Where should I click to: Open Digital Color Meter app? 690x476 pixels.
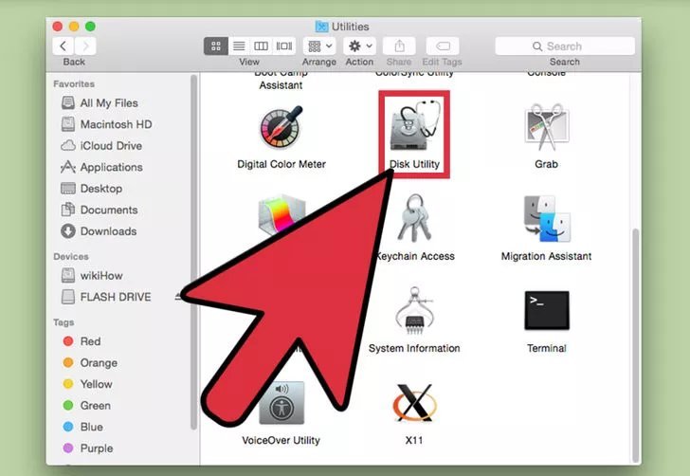click(x=281, y=137)
